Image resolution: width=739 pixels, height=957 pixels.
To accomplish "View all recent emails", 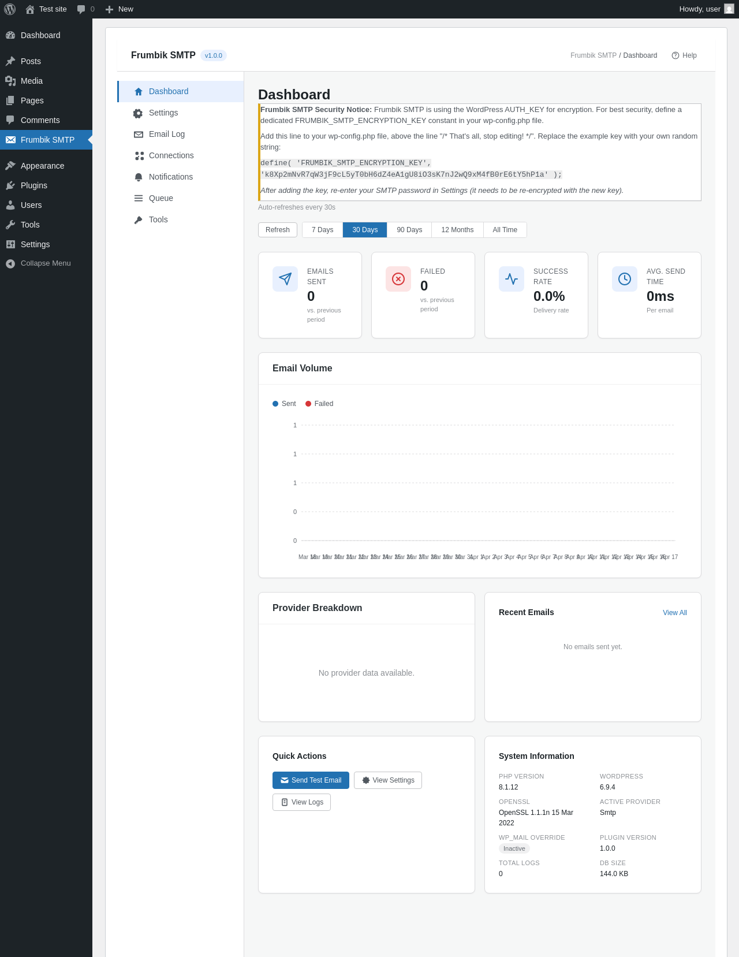I will tap(675, 613).
